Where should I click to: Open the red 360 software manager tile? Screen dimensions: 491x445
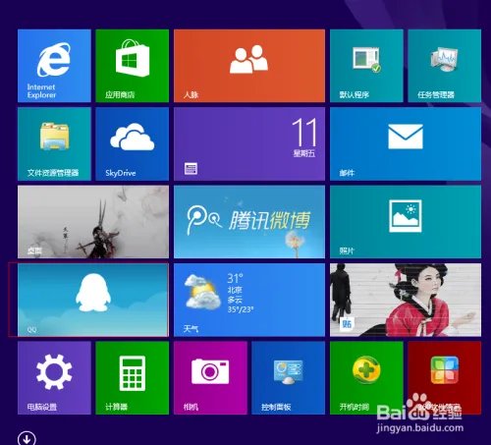(445, 378)
